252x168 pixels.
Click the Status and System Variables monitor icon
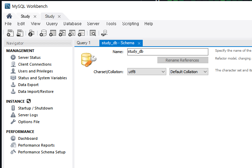pos(13,78)
